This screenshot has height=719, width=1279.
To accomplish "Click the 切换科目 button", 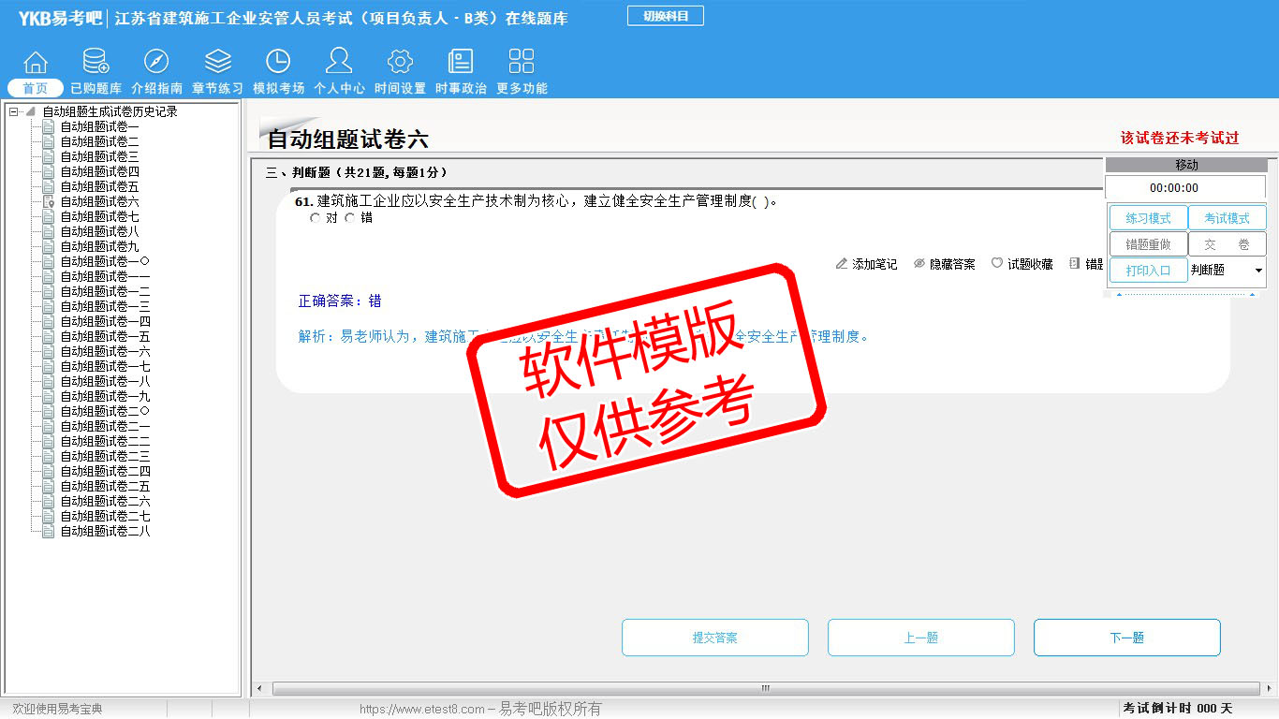I will coord(665,16).
